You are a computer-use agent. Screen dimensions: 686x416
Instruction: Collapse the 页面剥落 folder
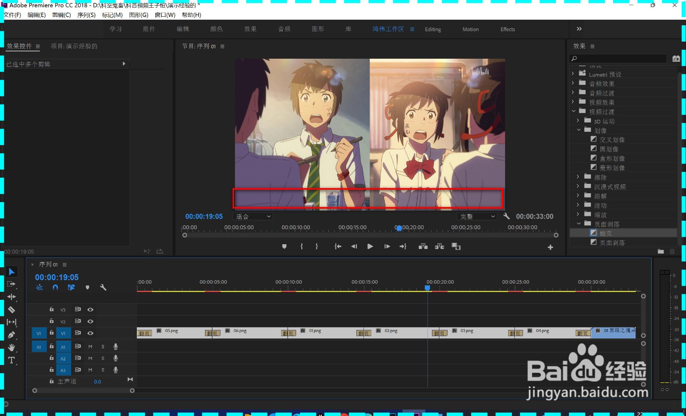(x=578, y=224)
